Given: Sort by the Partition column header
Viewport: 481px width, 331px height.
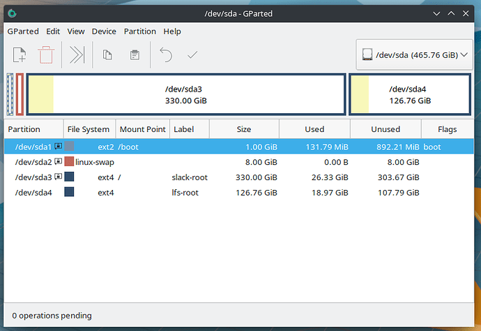Looking at the screenshot, I should [33, 129].
